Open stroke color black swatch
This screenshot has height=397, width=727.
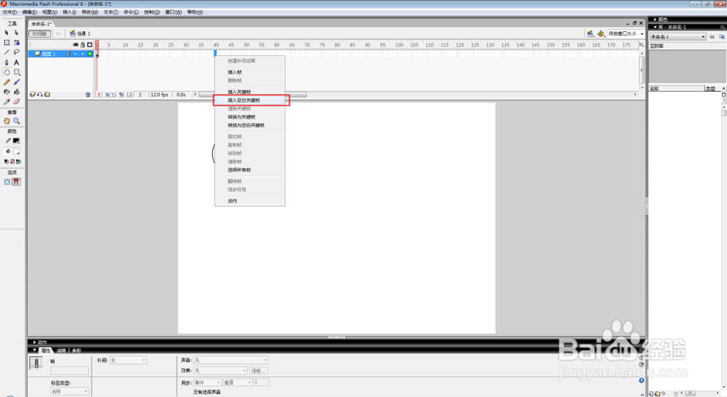16,140
